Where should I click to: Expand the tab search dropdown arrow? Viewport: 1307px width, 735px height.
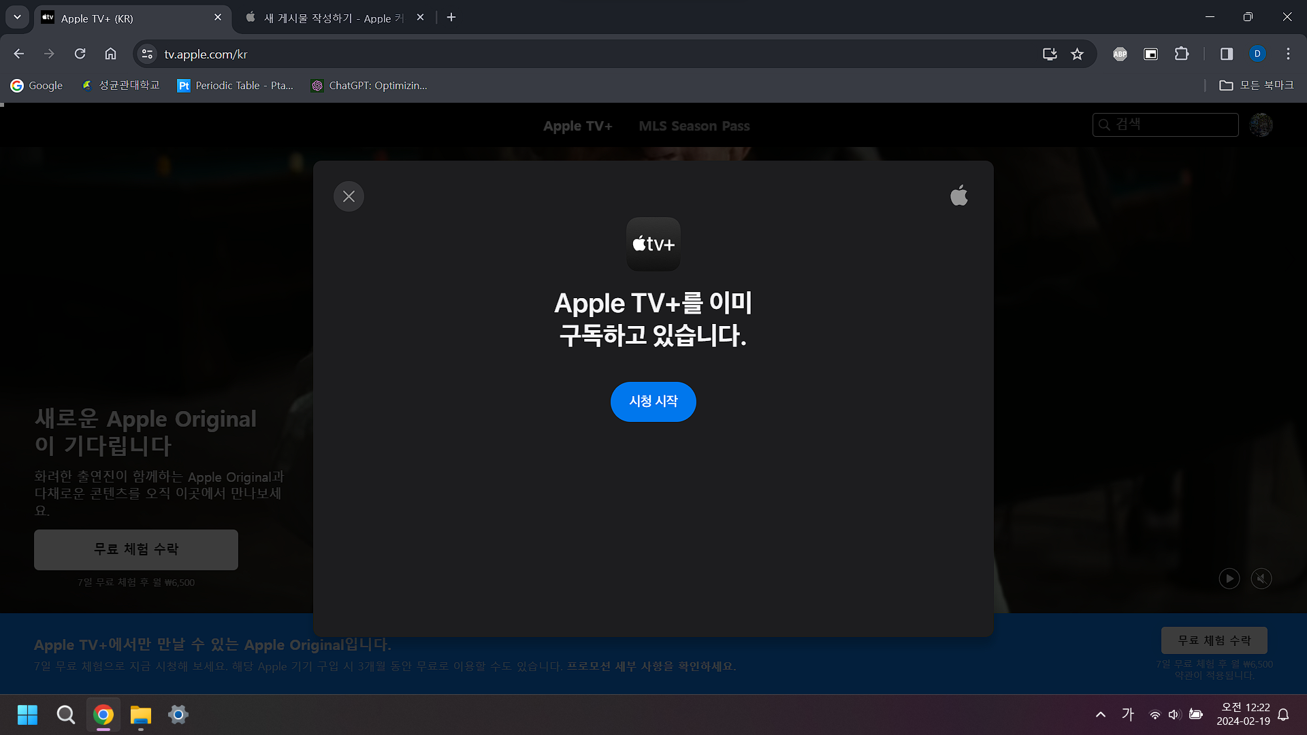pos(17,17)
